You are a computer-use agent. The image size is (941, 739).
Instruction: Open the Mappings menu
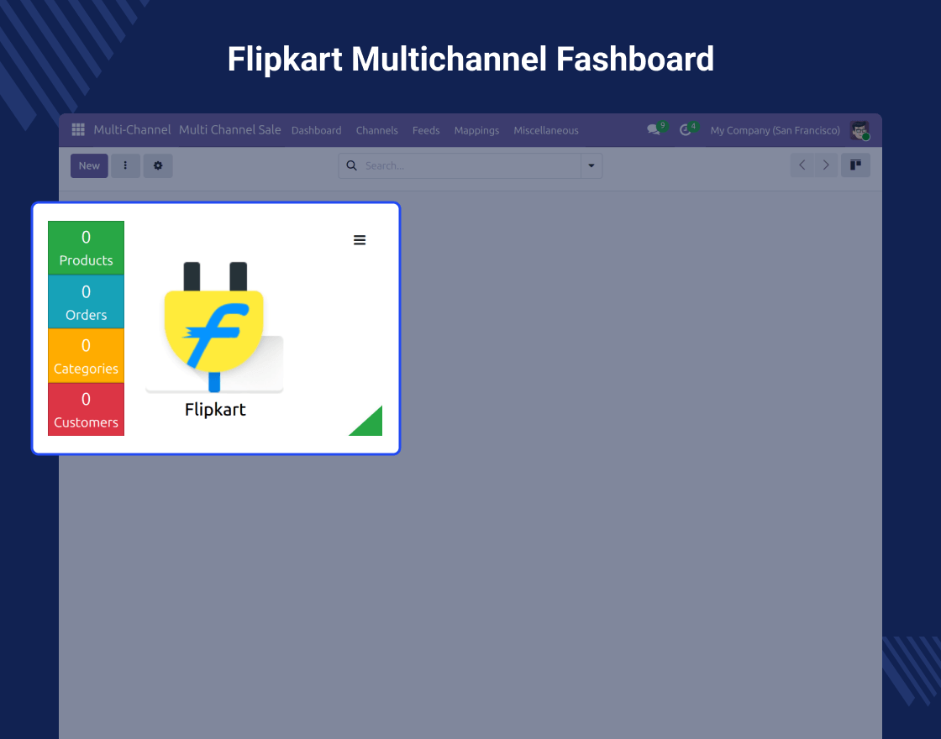point(476,130)
